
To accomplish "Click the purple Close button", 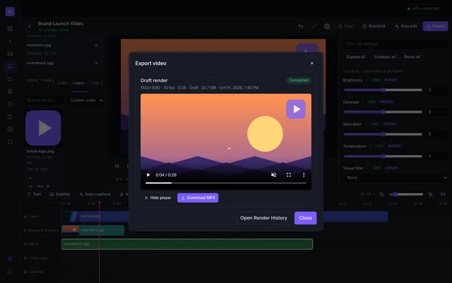I will [305, 218].
